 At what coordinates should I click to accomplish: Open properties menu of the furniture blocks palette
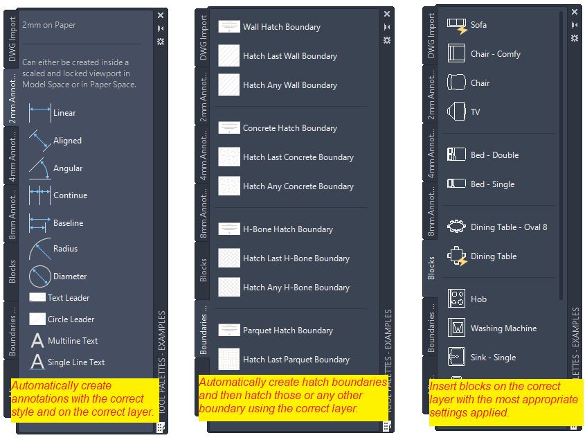(575, 38)
